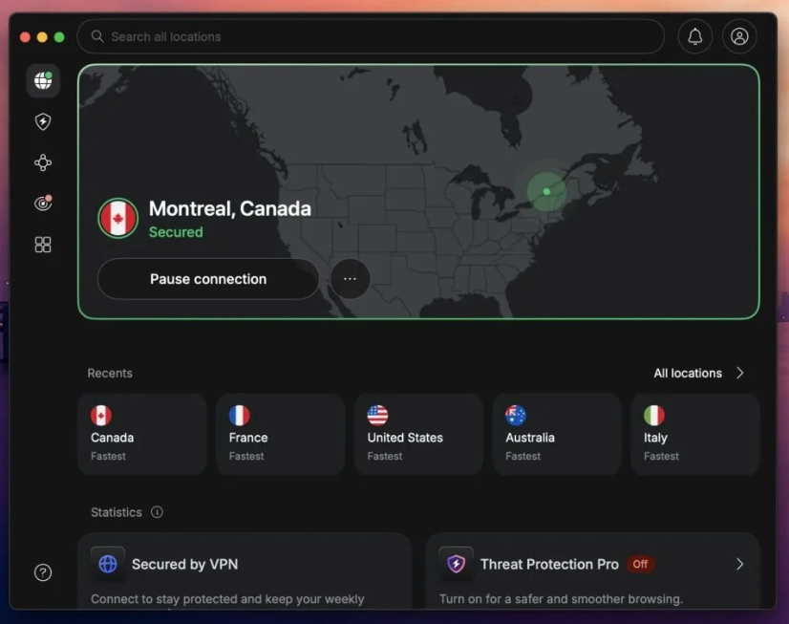Viewport: 789px width, 624px height.
Task: Open All locations link
Action: 688,373
